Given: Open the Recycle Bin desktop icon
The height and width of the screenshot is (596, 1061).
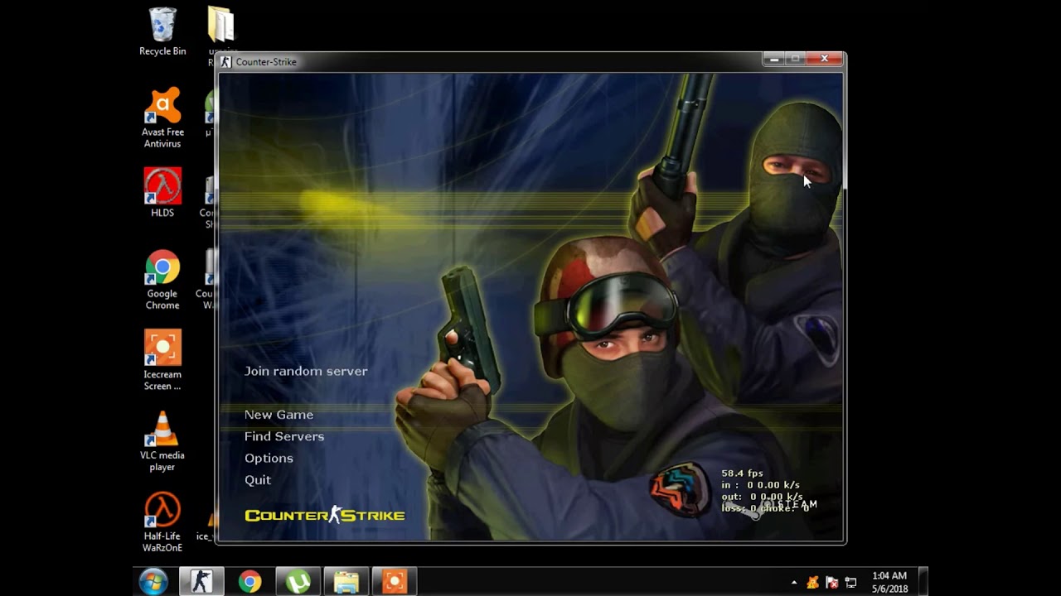Looking at the screenshot, I should pos(162,31).
